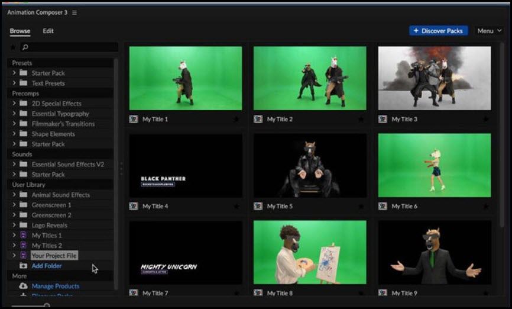Viewport: 512px width, 309px height.
Task: Click the item type icon beside My Title 1
Action: coord(134,119)
